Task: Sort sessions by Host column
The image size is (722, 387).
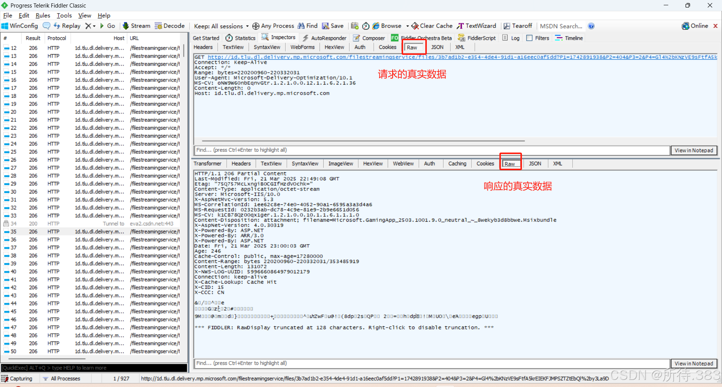Action: (x=99, y=38)
